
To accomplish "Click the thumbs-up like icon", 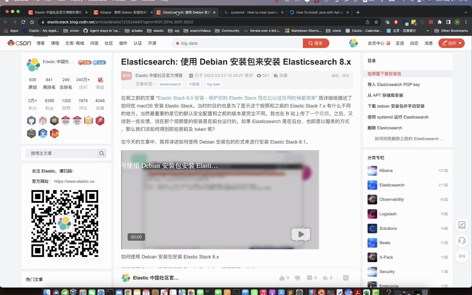I will 282,278.
